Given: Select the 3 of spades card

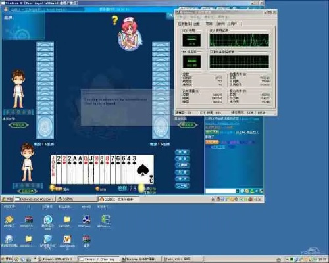Looking at the screenshot, I should pyautogui.click(x=143, y=170).
